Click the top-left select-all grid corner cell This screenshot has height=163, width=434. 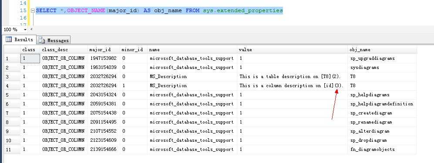[x=12, y=50]
